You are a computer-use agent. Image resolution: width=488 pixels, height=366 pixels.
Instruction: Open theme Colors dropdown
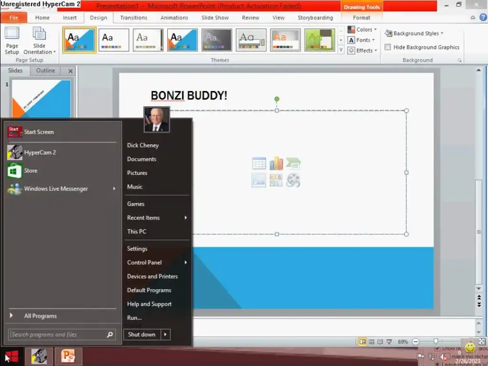pyautogui.click(x=362, y=30)
